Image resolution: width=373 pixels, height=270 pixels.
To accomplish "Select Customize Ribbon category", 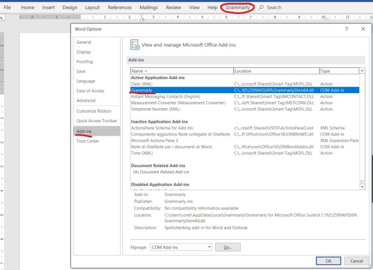I will pyautogui.click(x=94, y=111).
